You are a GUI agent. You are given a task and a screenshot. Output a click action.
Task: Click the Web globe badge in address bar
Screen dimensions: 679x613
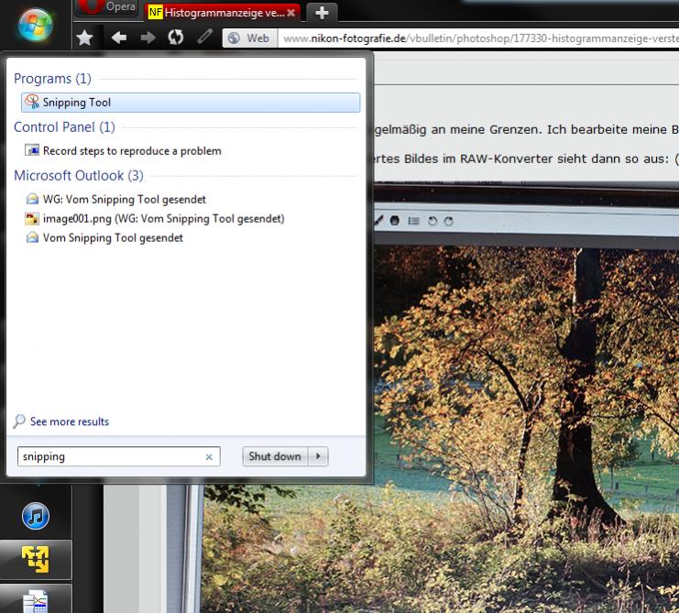pos(250,38)
